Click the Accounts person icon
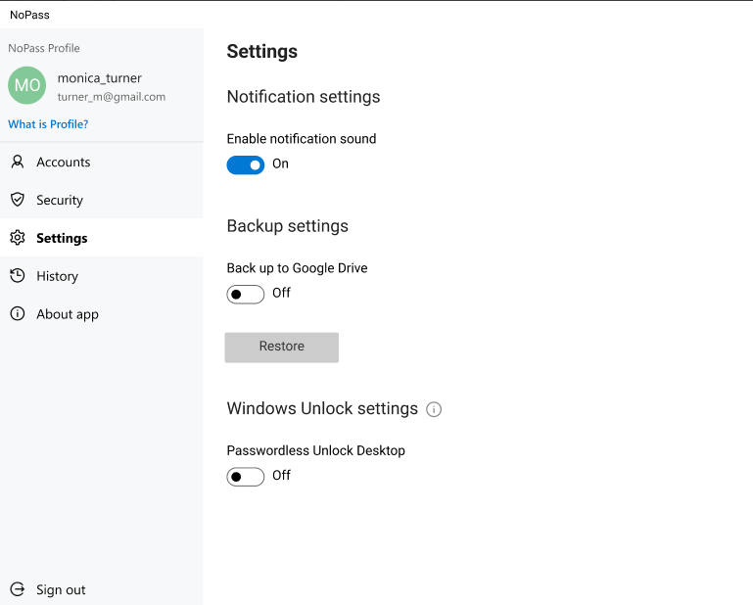The width and height of the screenshot is (753, 605). pyautogui.click(x=18, y=162)
